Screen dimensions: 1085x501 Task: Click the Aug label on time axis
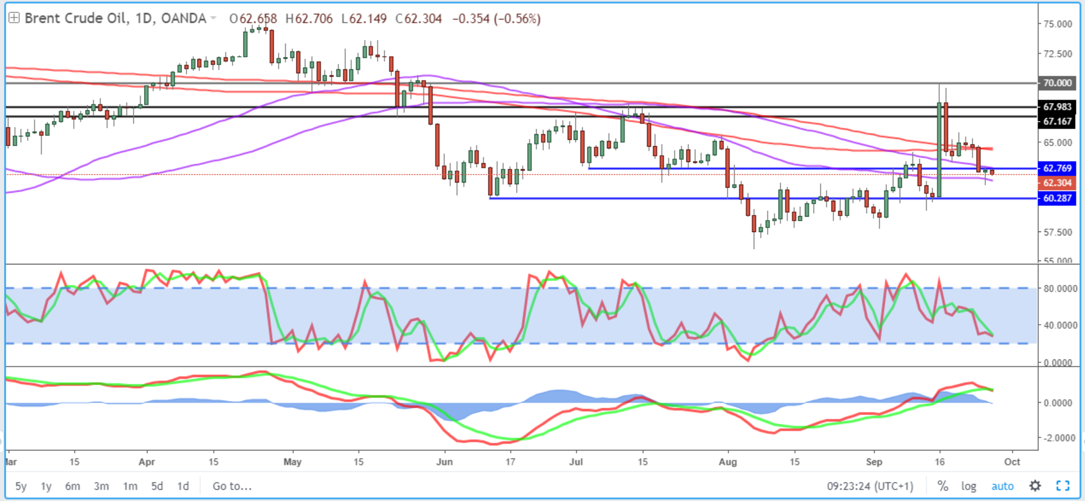pos(728,462)
